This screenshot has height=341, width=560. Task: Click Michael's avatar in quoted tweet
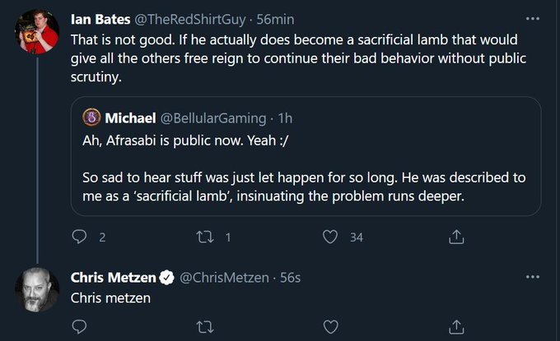(x=92, y=118)
